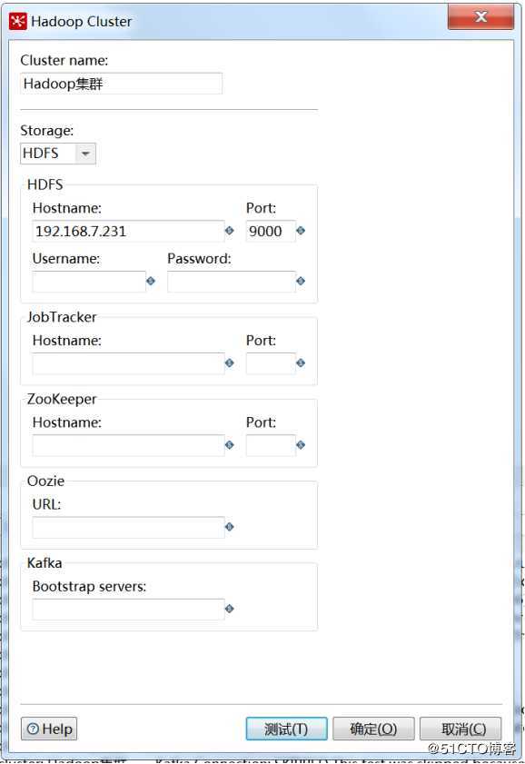525x764 pixels.
Task: Focus the Cluster name input field
Action: click(x=122, y=84)
